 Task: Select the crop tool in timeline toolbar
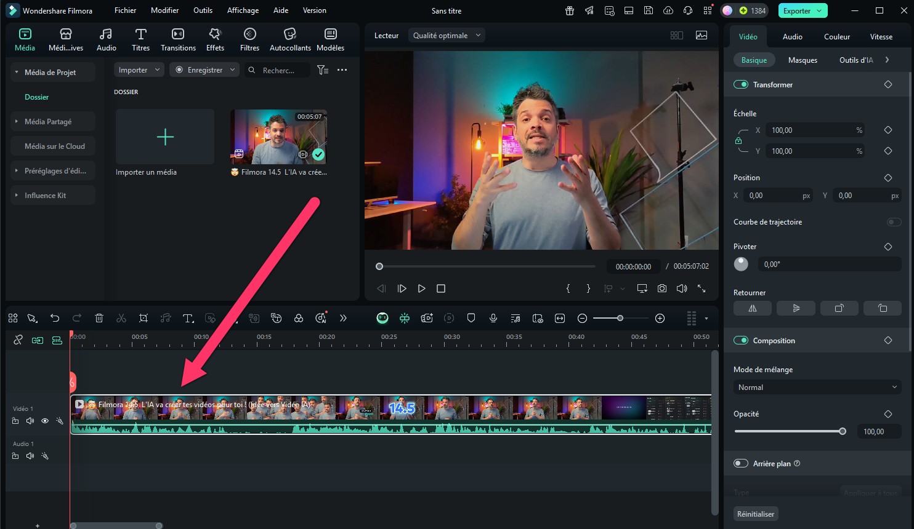(144, 318)
